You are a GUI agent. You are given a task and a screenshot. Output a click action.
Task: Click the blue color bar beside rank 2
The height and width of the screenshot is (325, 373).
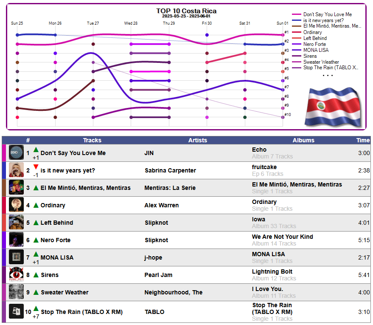pos(4,170)
